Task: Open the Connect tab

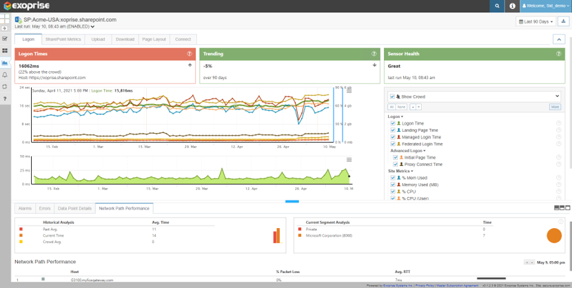Action: 183,39
